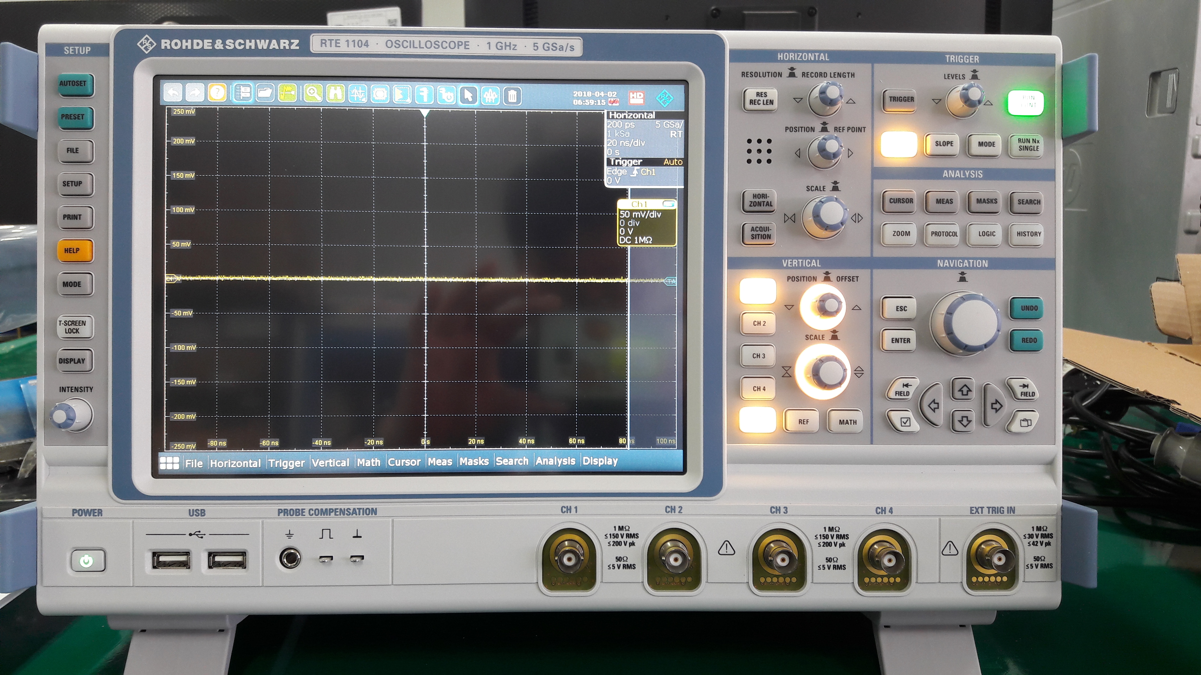Viewport: 1201px width, 675px height.
Task: Open the File menu
Action: (194, 463)
